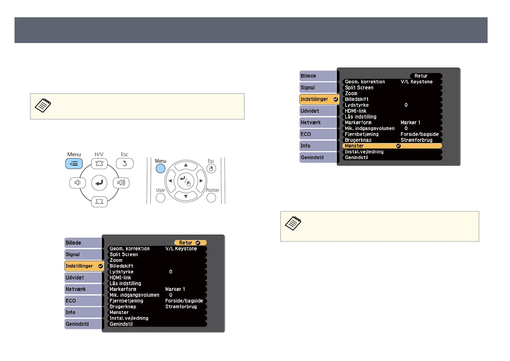Open ECO tab beside the highlighted Retur menu

click(83, 301)
